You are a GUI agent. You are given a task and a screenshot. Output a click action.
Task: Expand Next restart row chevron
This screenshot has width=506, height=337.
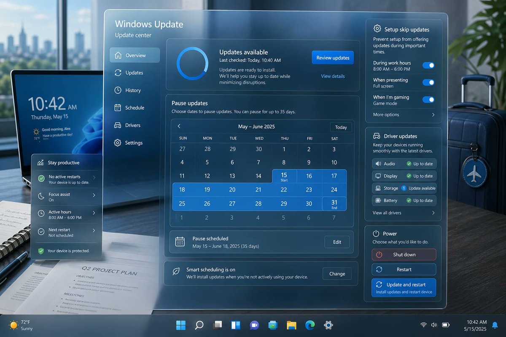pos(94,231)
